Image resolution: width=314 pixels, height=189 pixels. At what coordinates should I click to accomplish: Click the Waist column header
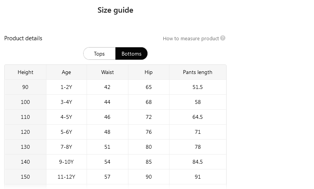107,72
